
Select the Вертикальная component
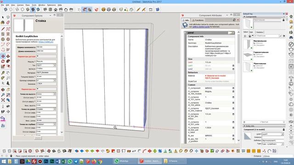click(x=260, y=41)
